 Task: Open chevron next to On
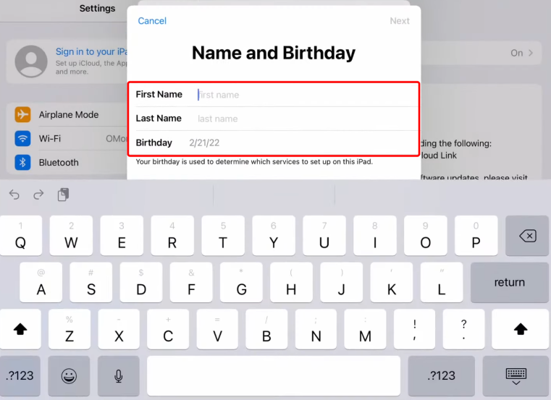(531, 53)
